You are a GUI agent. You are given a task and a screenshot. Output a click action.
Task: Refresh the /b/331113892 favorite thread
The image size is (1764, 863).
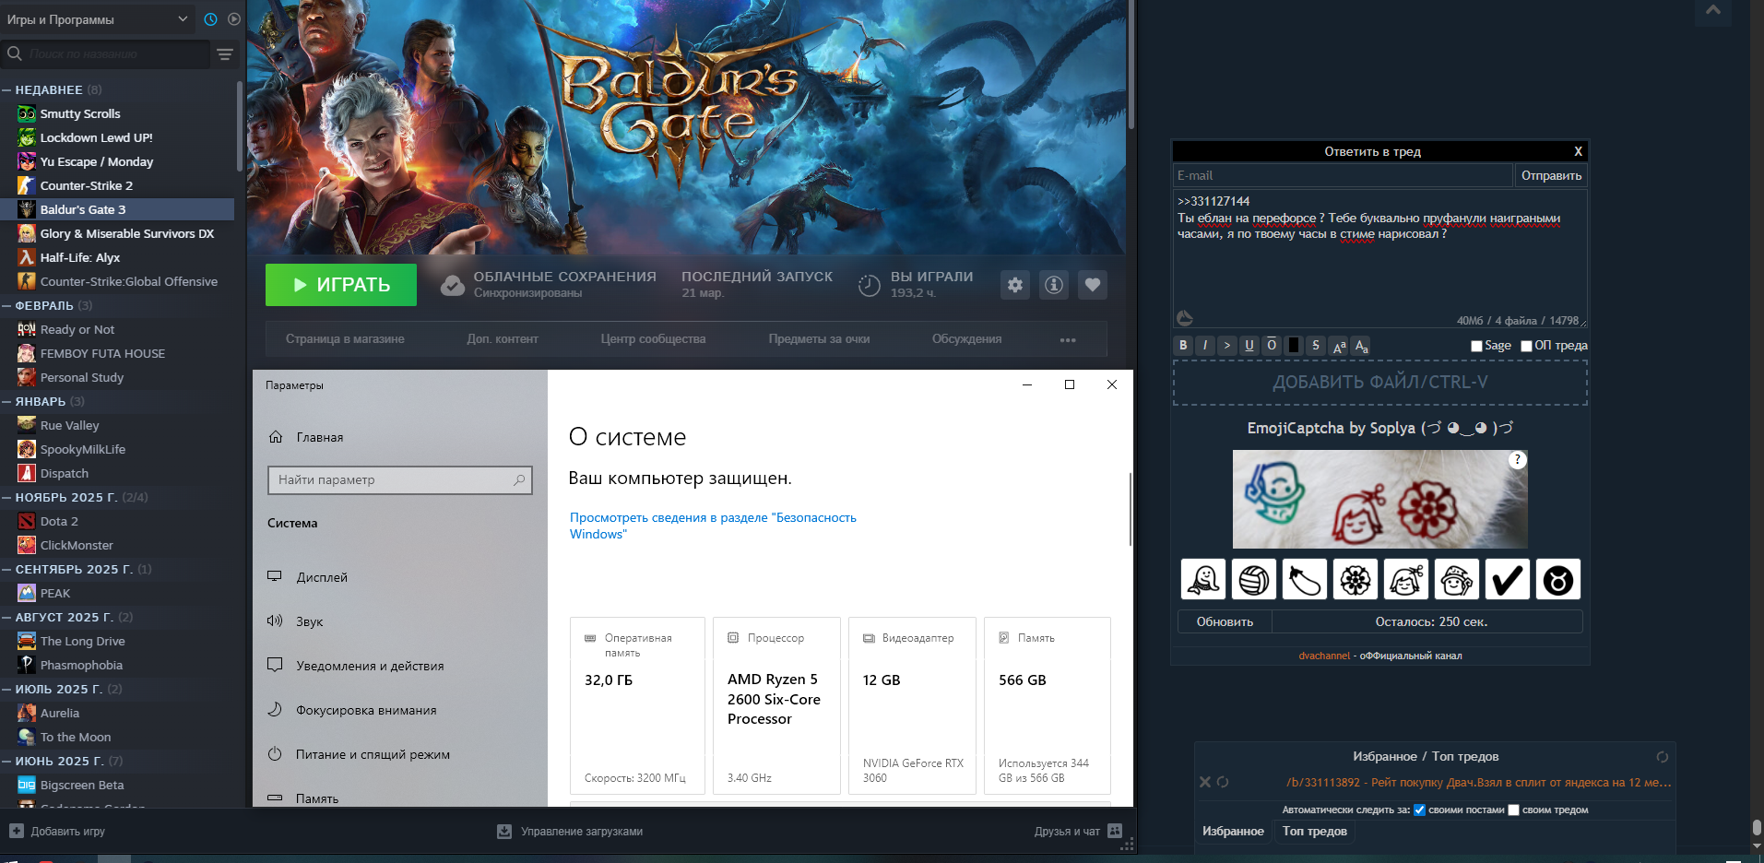(1223, 782)
